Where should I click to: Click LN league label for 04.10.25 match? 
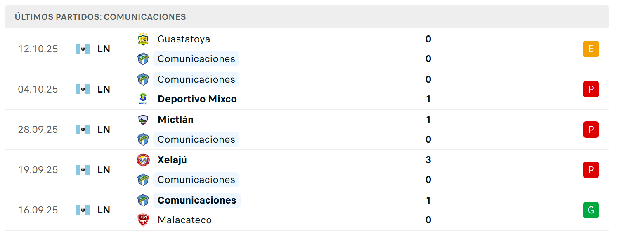pos(104,89)
